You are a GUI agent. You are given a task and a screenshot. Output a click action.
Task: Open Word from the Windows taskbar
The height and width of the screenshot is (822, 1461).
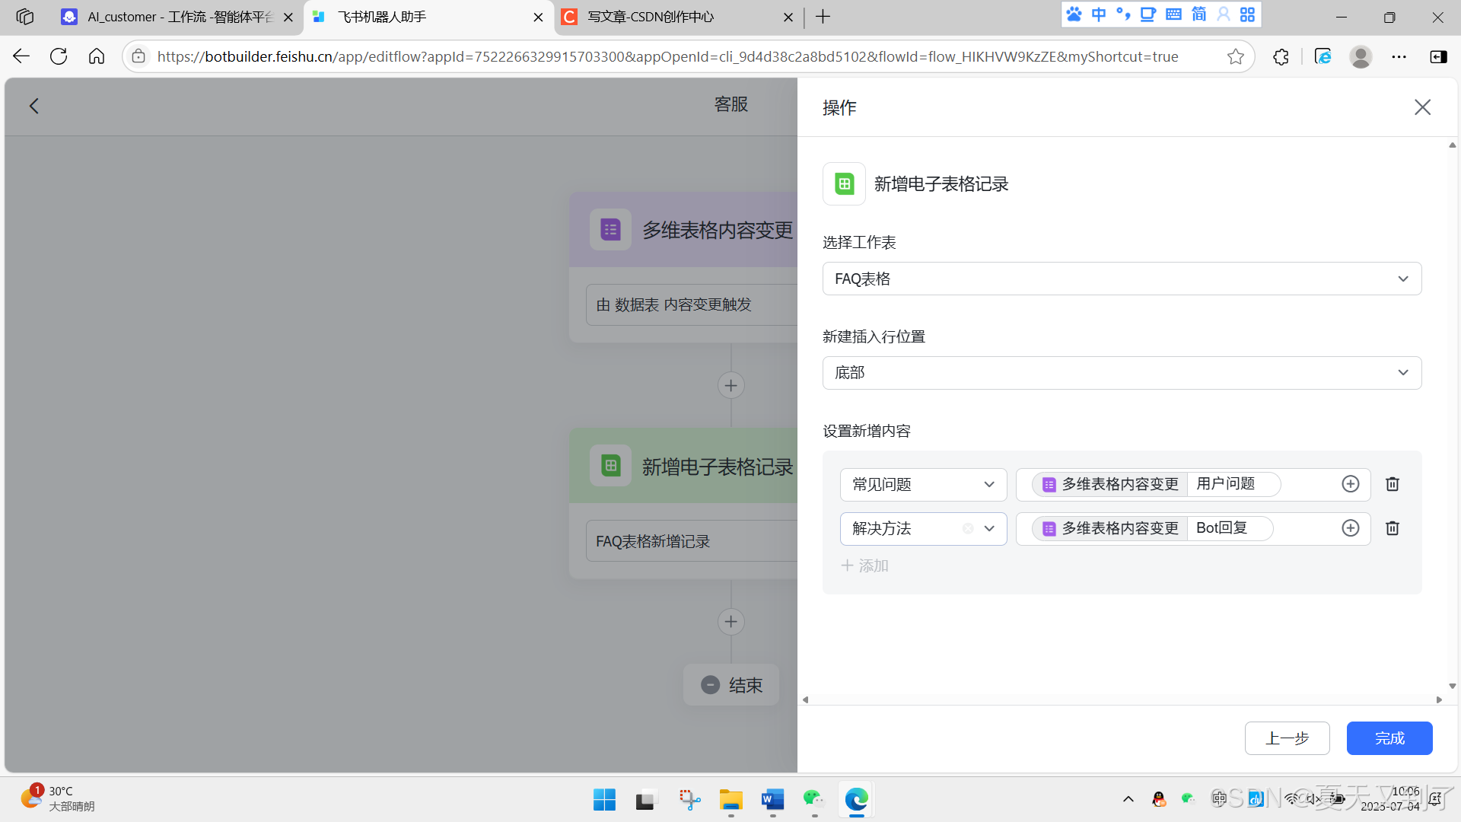tap(772, 800)
